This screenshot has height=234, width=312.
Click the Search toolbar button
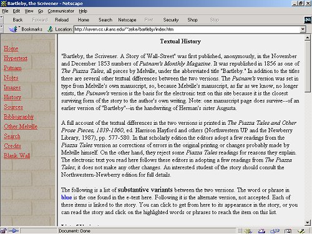click(x=105, y=20)
